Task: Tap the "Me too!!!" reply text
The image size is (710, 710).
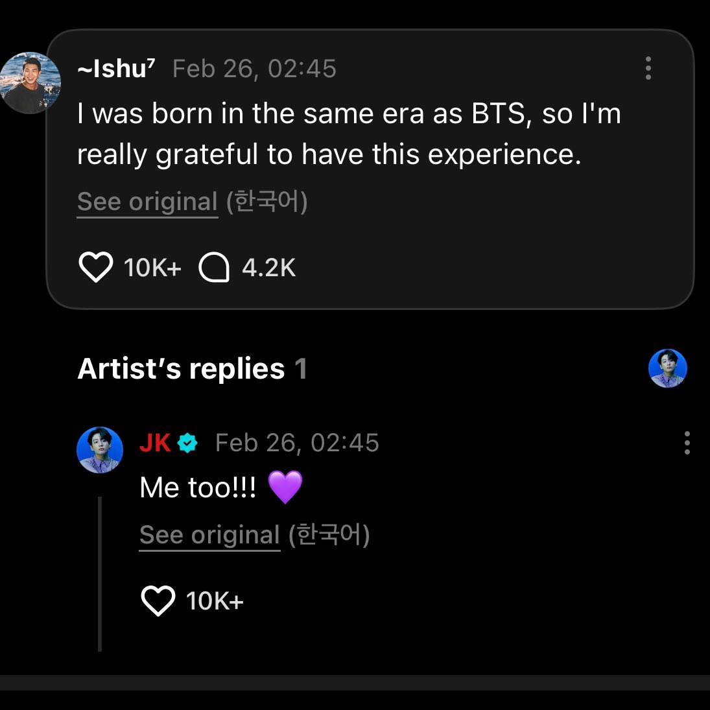Action: (x=198, y=488)
